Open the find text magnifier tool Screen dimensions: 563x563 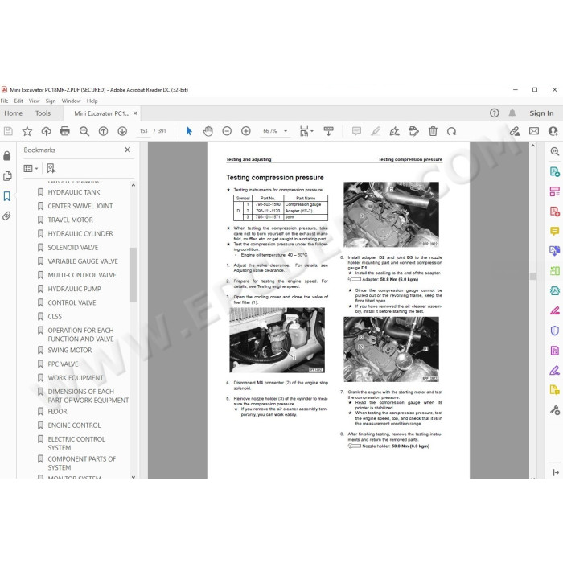84,131
